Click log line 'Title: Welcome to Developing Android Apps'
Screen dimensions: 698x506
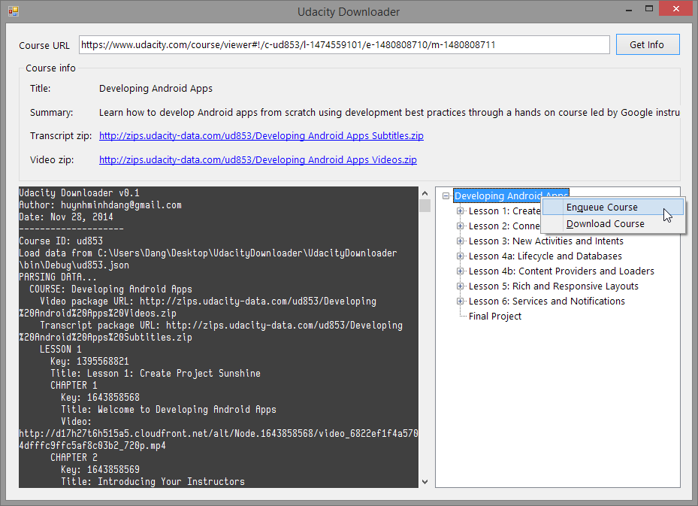point(169,409)
